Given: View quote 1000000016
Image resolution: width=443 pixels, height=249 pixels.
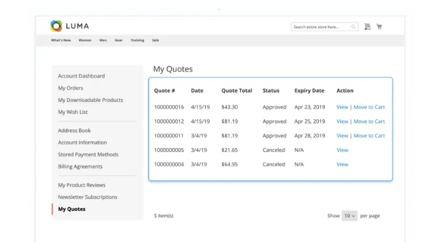Looking at the screenshot, I should (x=342, y=107).
